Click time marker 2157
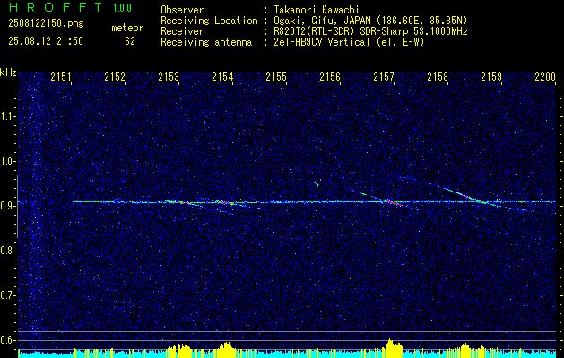The width and height of the screenshot is (564, 358). (x=384, y=76)
